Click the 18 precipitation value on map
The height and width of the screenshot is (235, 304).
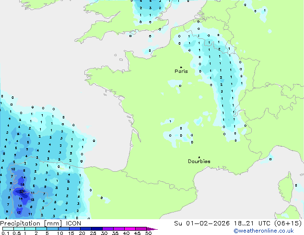click(23, 184)
